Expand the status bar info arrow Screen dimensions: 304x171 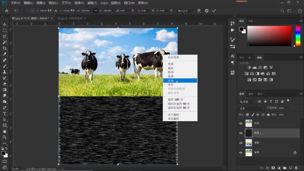point(63,169)
